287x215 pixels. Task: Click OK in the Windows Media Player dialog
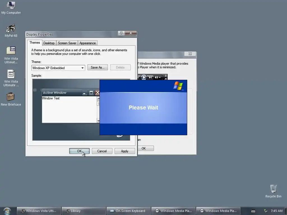(145, 148)
